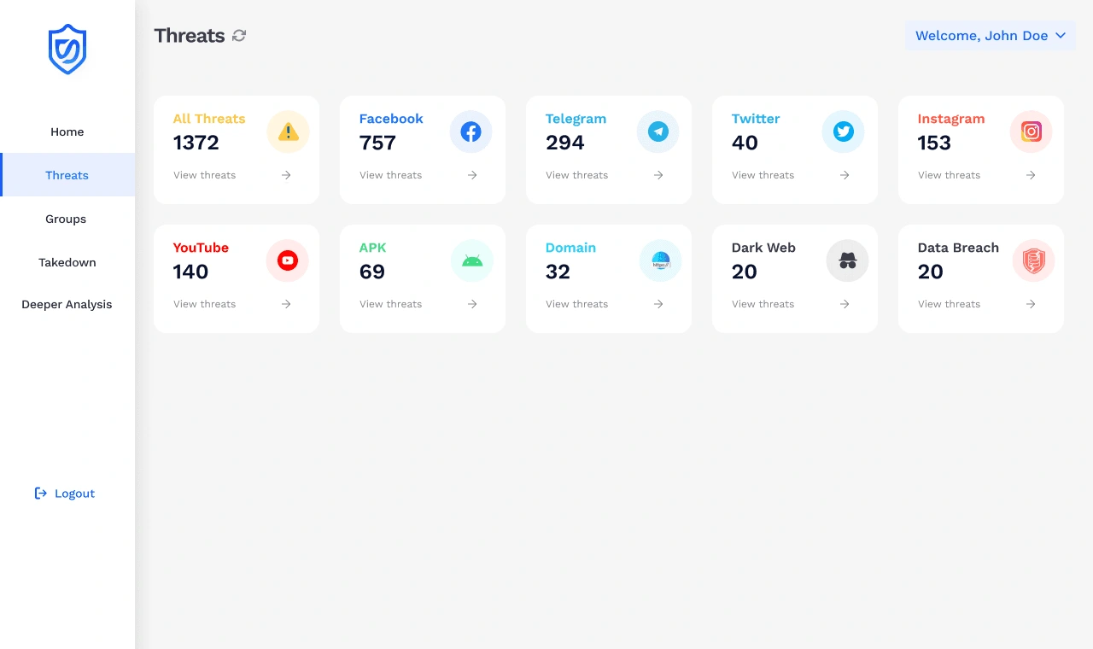Click View threats under Facebook

391,175
